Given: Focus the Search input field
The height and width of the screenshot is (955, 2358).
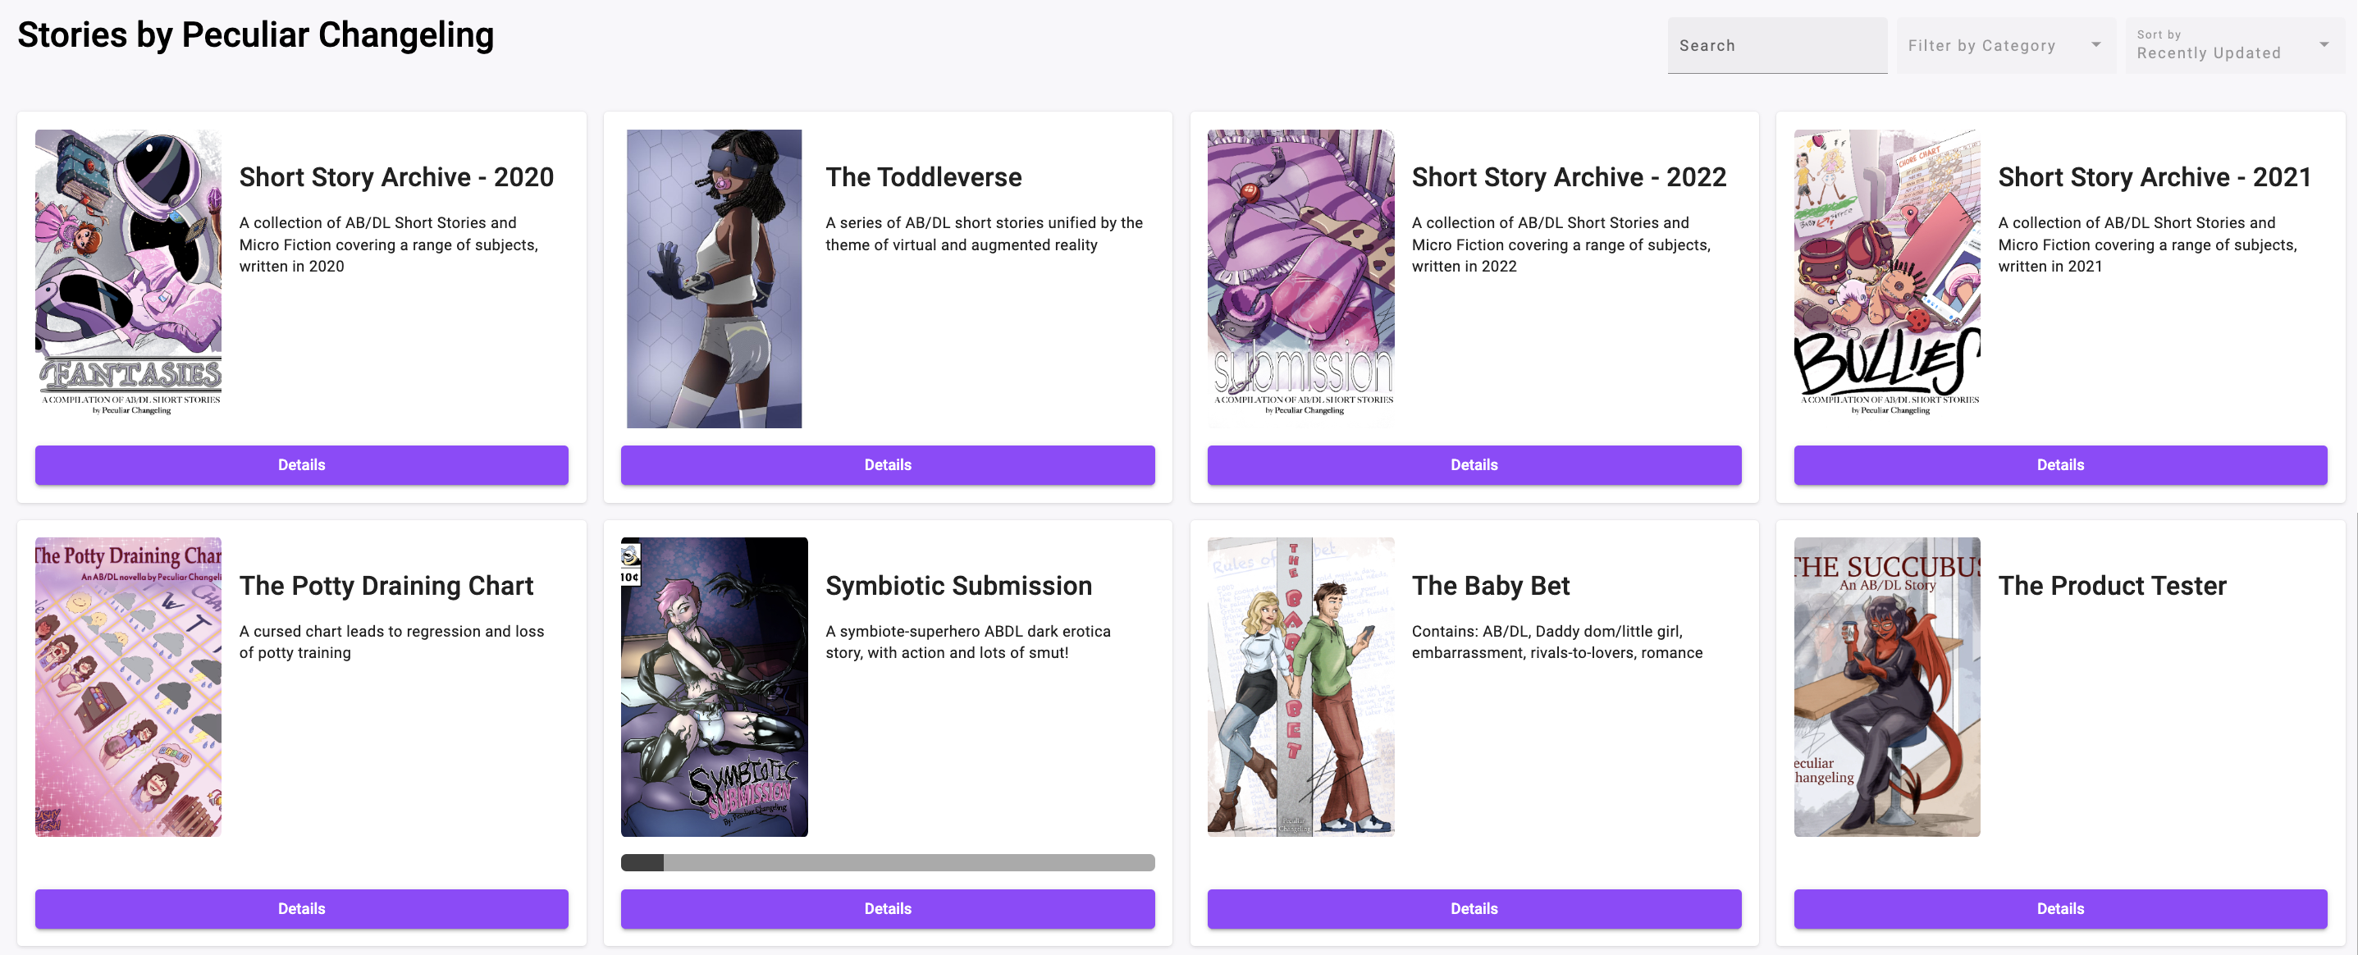Looking at the screenshot, I should point(1777,45).
